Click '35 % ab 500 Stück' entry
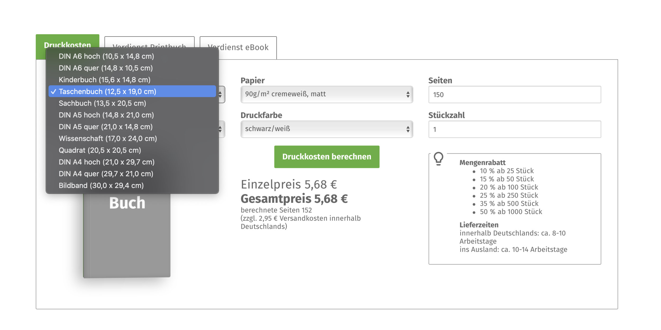 click(509, 204)
